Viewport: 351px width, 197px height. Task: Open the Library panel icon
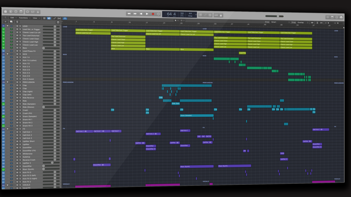5,12
